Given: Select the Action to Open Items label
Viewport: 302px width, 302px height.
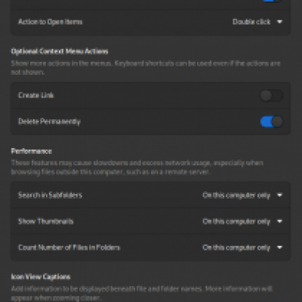Looking at the screenshot, I should tap(50, 22).
